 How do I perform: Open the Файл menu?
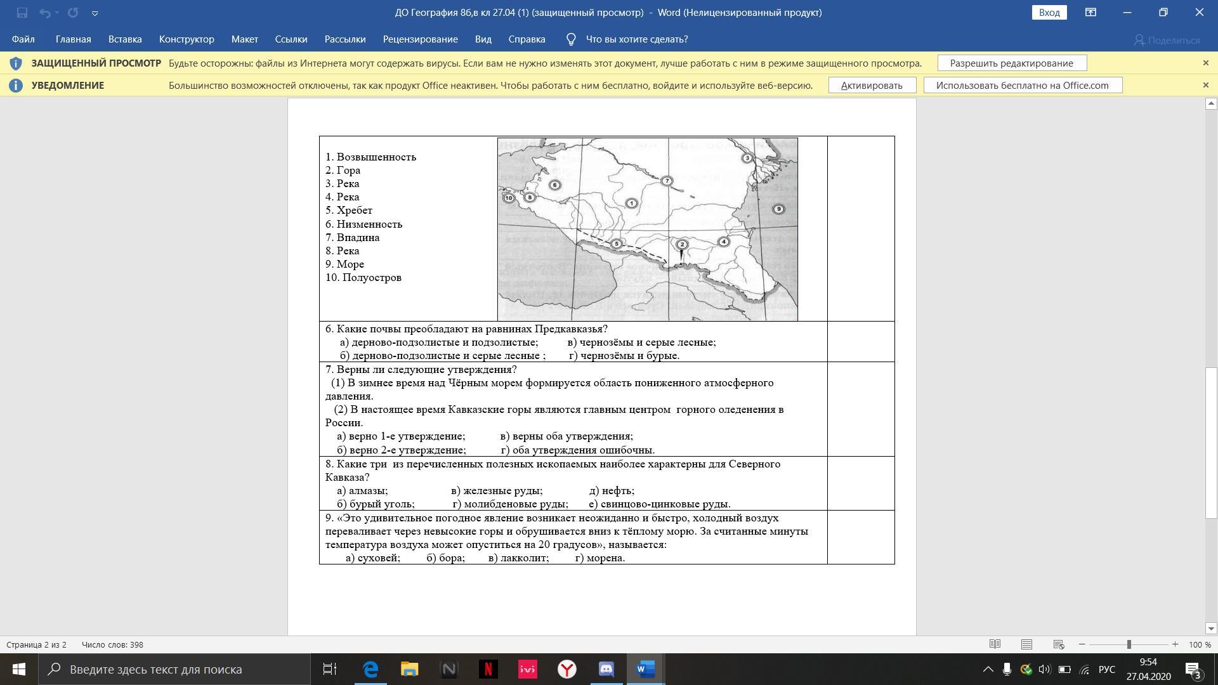[23, 39]
